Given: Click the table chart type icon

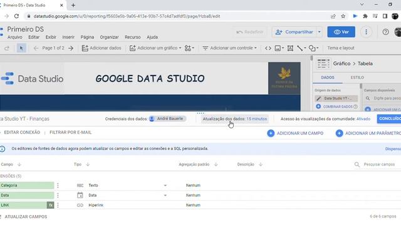Looking at the screenshot, I should (x=323, y=64).
